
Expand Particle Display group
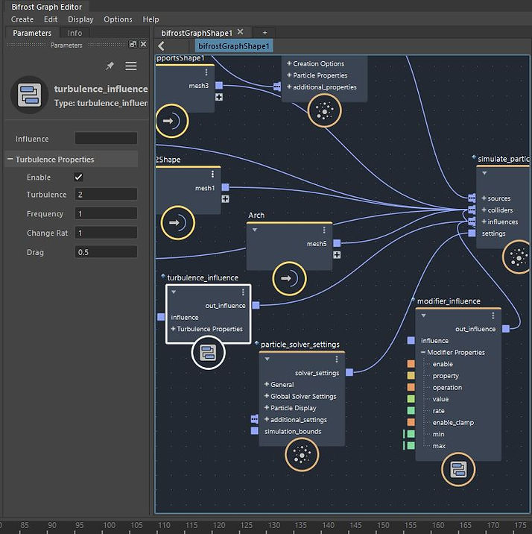tap(267, 408)
